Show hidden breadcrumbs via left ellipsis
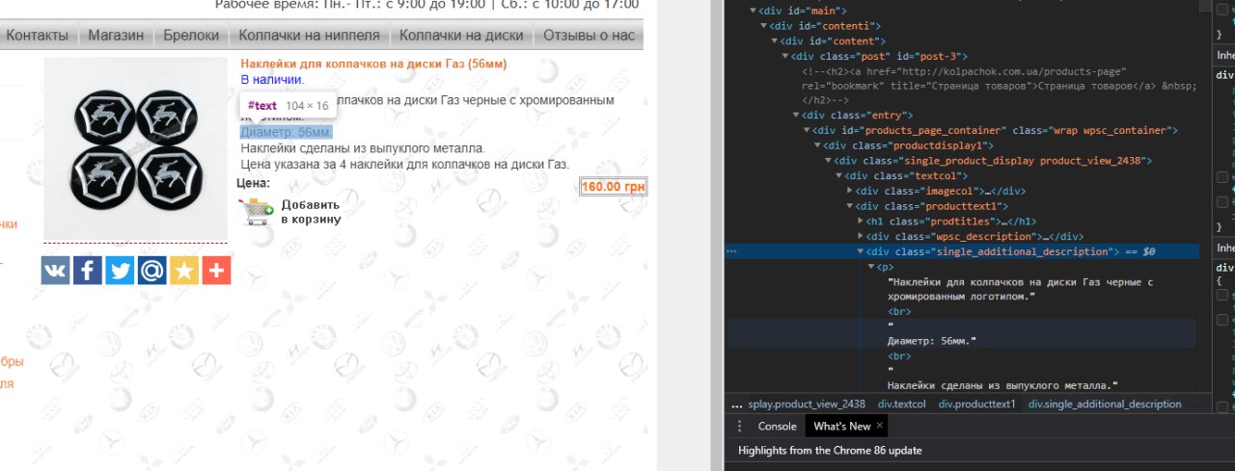 737,405
